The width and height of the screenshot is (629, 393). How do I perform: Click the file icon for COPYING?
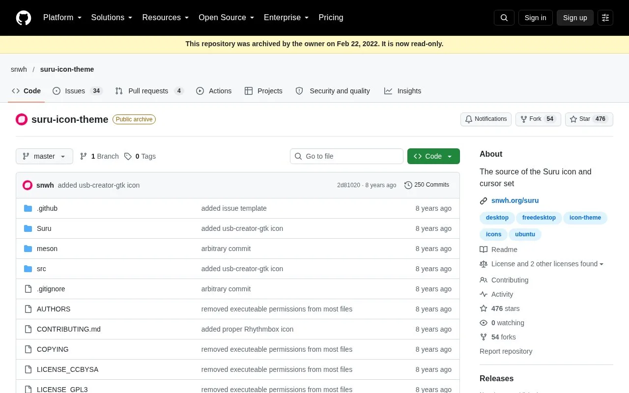tap(28, 349)
